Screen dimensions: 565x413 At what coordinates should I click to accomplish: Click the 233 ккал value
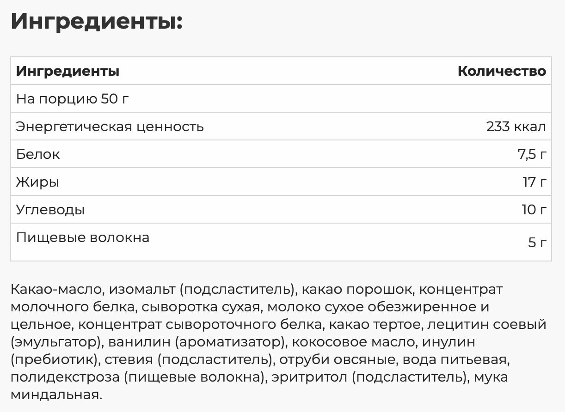516,127
